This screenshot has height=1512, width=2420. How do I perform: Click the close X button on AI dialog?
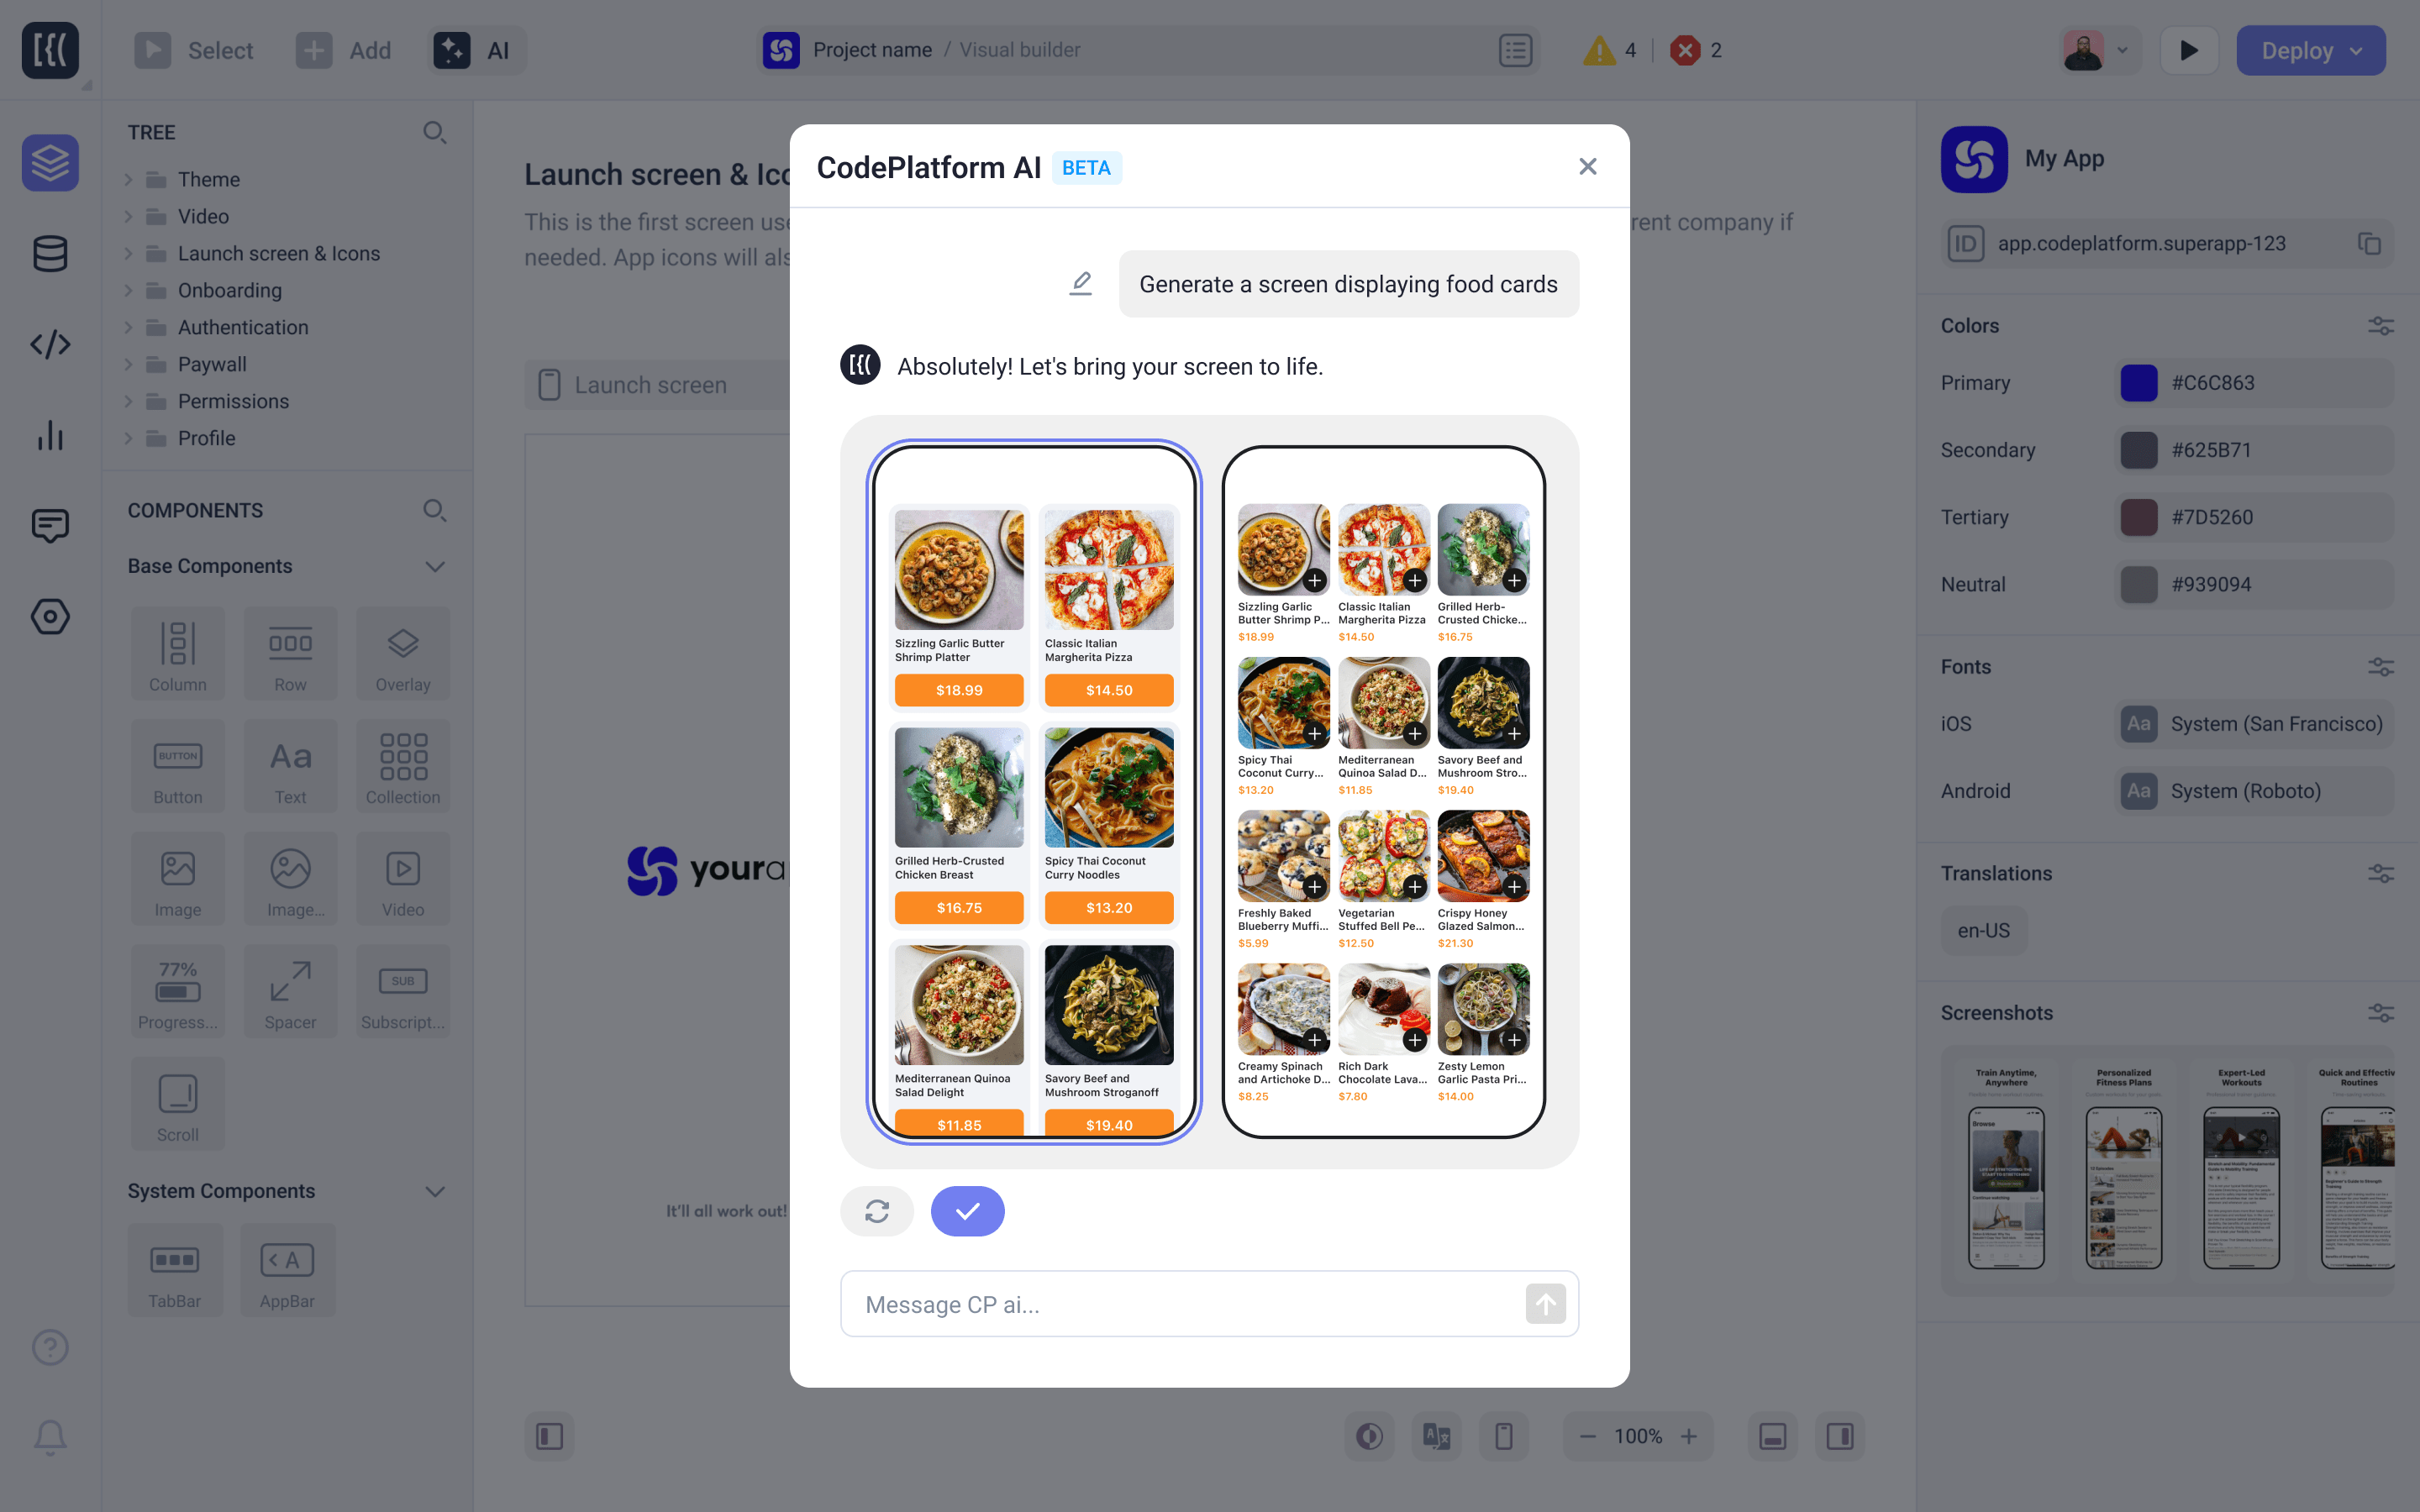1587,165
